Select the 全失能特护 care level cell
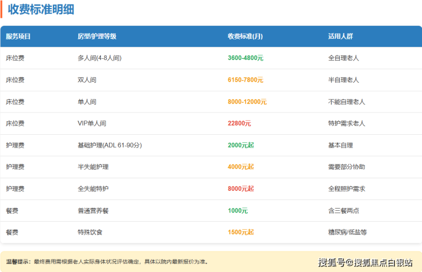 tap(93, 189)
